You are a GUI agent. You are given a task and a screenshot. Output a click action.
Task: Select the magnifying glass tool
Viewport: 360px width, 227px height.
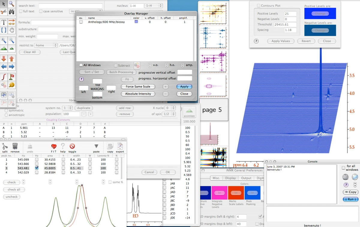point(11,4)
